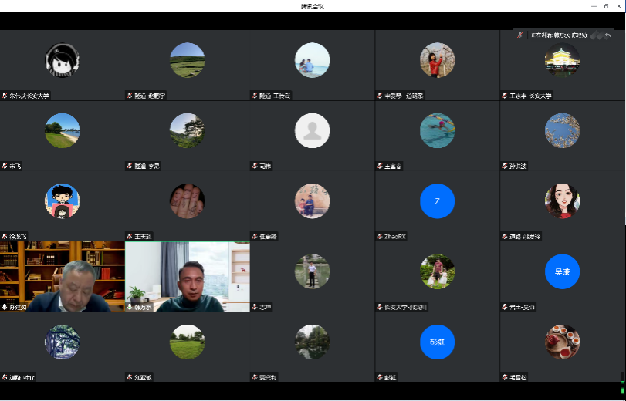The width and height of the screenshot is (626, 401).
Task: Click the ZhaoRX name label
Action: 394,237
